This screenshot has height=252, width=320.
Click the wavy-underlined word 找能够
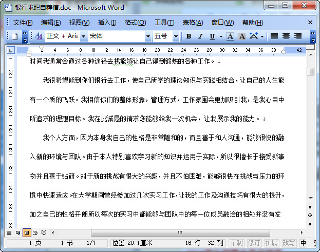pos(123,61)
